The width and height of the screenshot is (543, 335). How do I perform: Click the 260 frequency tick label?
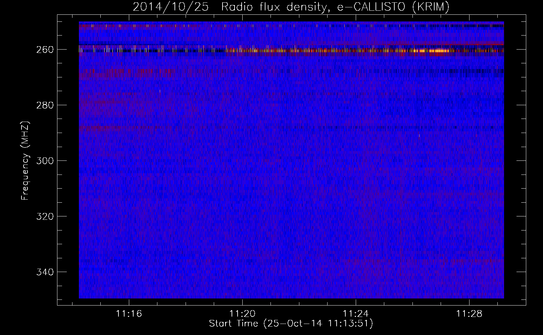point(45,50)
